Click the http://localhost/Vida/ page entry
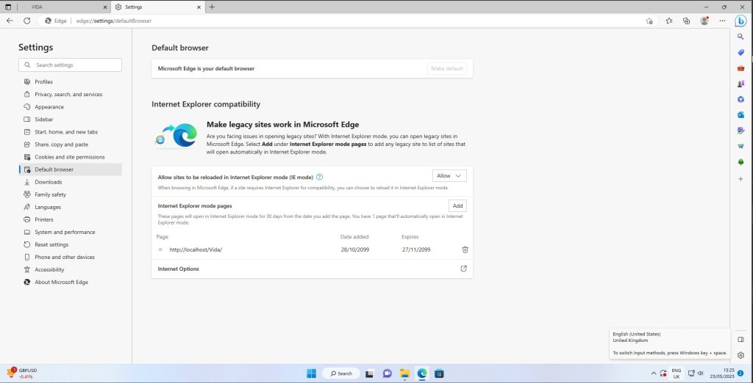This screenshot has width=753, height=383. coord(196,249)
